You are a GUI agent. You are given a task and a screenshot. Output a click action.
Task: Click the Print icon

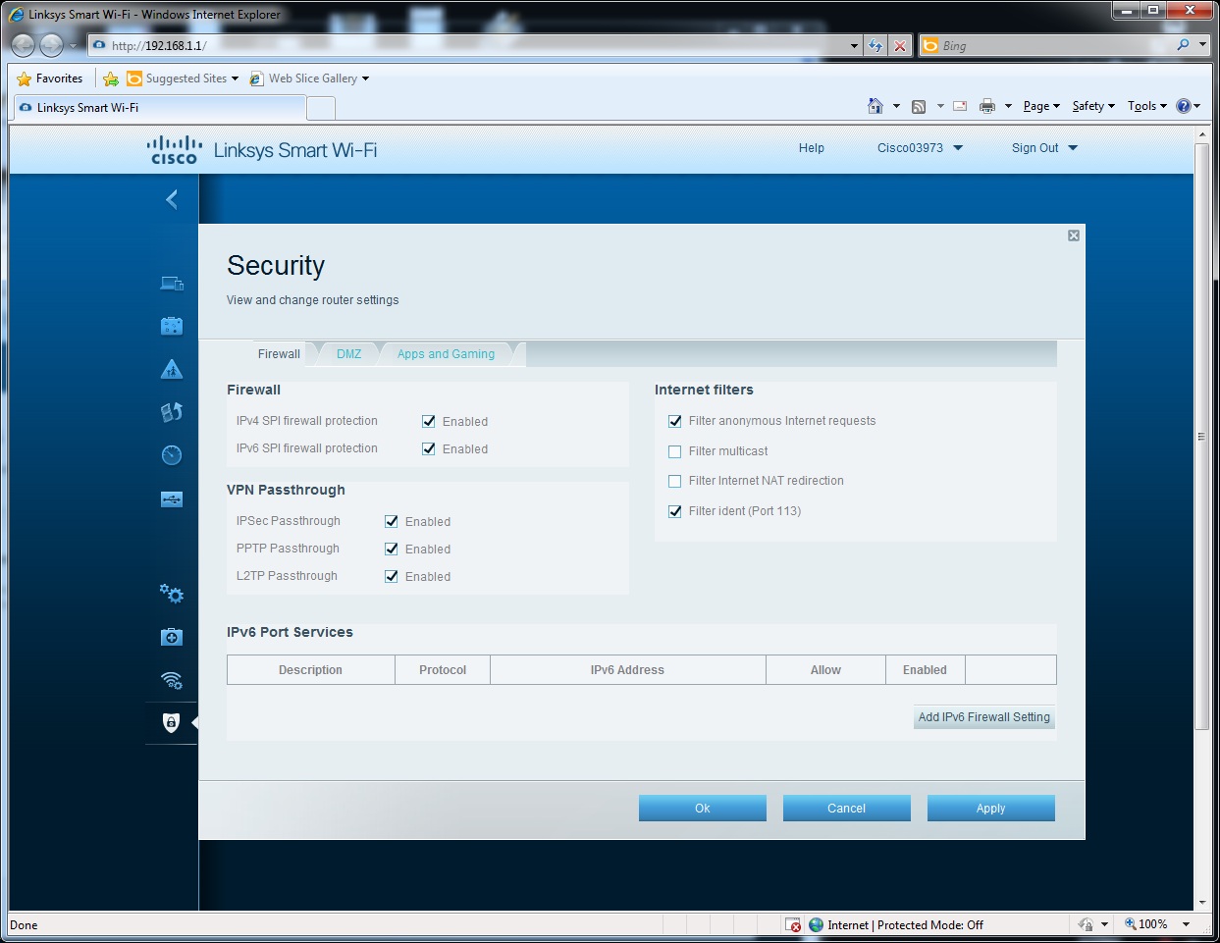987,106
